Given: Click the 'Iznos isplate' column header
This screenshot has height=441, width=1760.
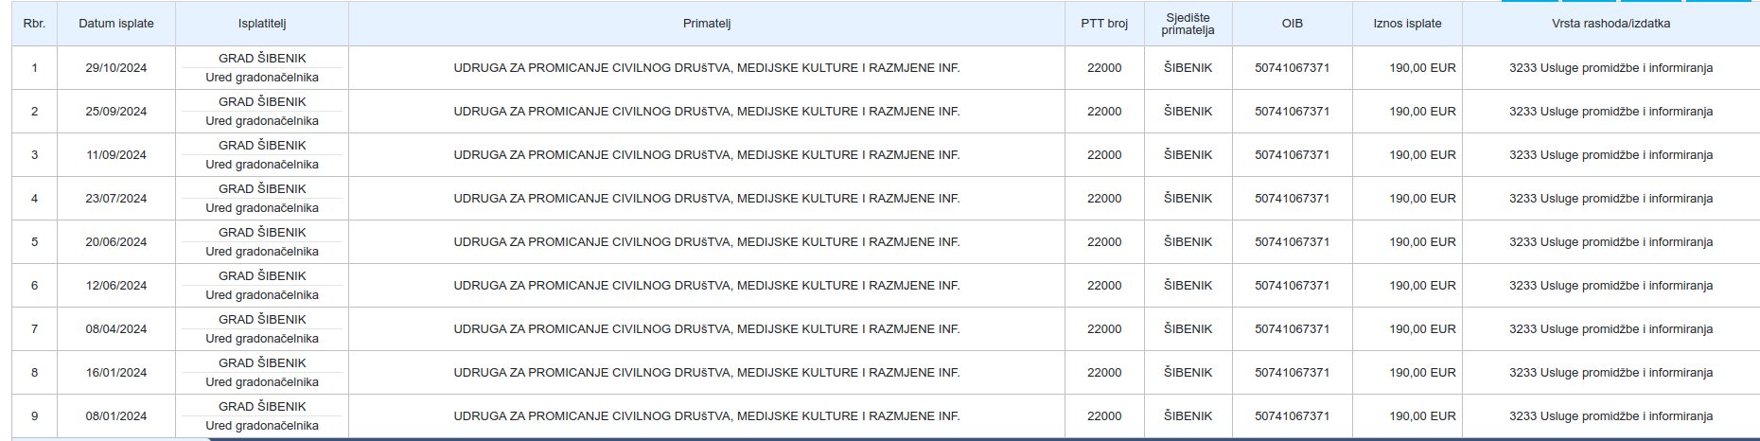Looking at the screenshot, I should (x=1407, y=24).
